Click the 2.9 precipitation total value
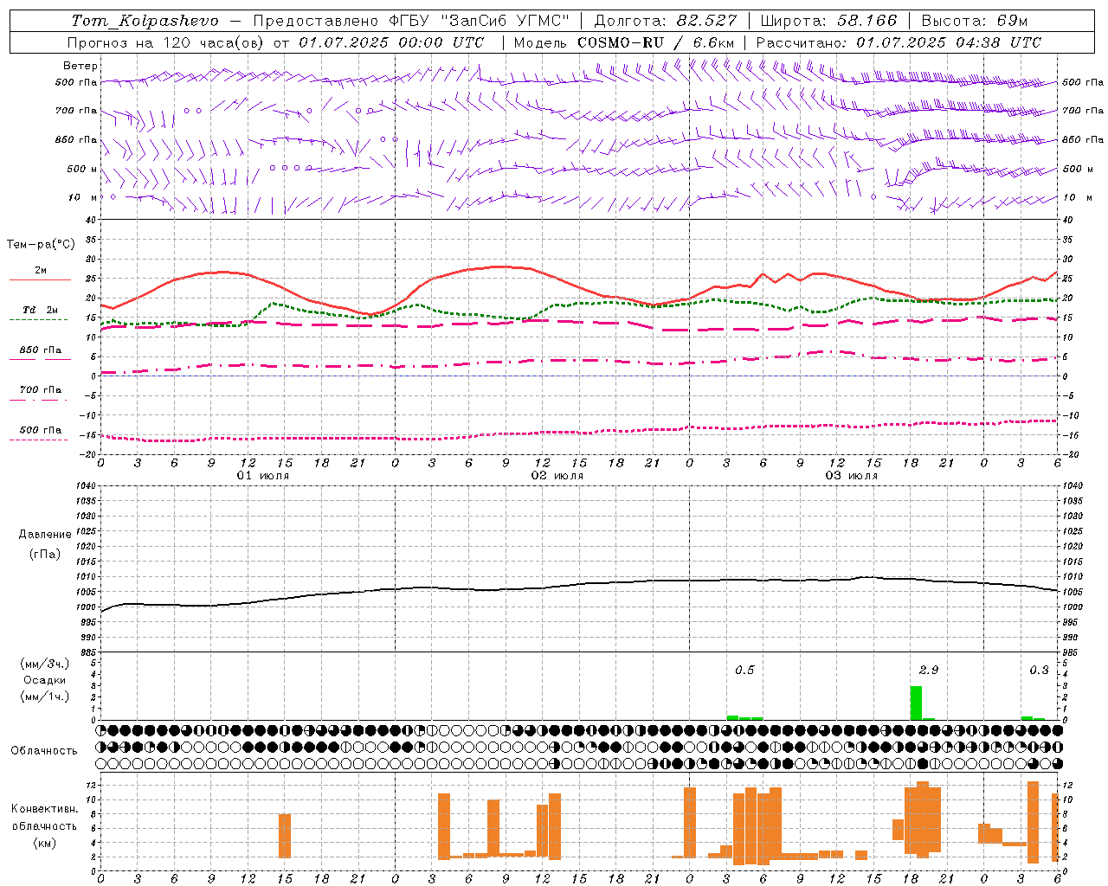 click(x=929, y=670)
